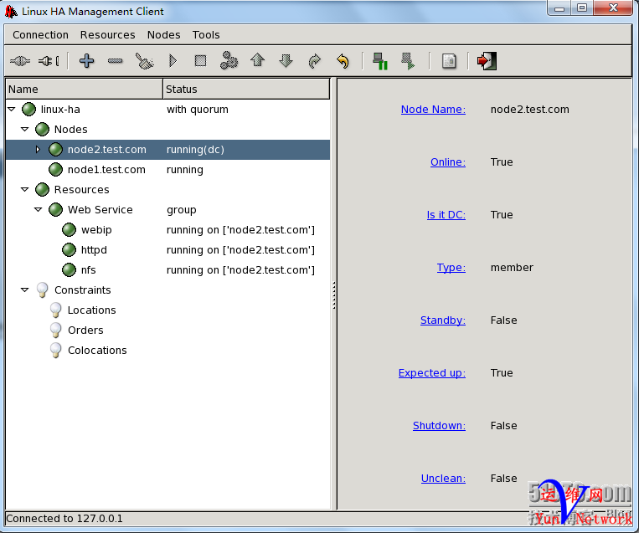The height and width of the screenshot is (533, 639).
Task: Click the lightbulb icon next to Colocations
Action: pyautogui.click(x=55, y=351)
